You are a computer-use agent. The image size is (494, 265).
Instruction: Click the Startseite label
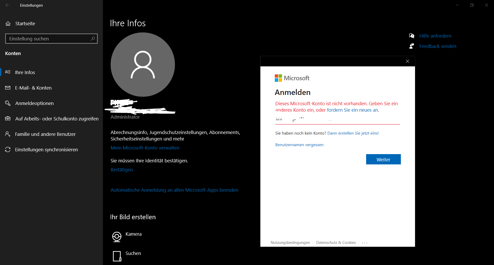25,24
